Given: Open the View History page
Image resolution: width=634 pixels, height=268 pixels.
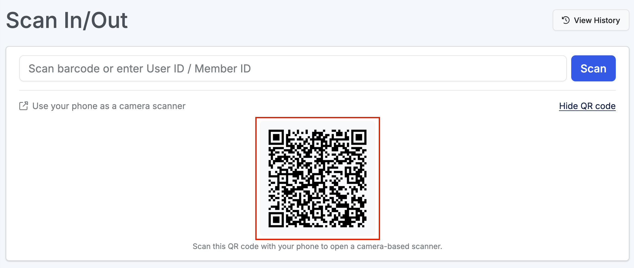Looking at the screenshot, I should pos(591,20).
